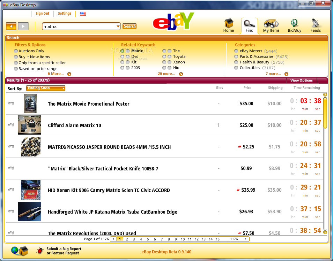Watch the Matrix Movie Promotional Poster listing
333x261 pixels.
(x=11, y=103)
